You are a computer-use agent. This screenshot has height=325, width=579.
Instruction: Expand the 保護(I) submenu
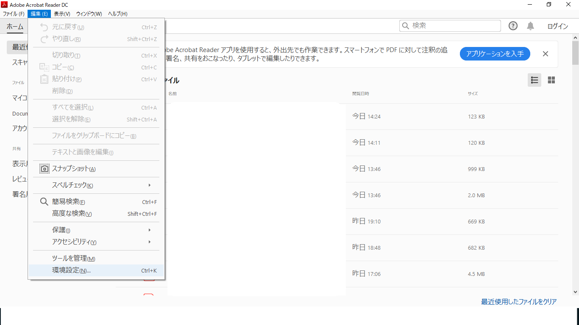click(x=96, y=230)
